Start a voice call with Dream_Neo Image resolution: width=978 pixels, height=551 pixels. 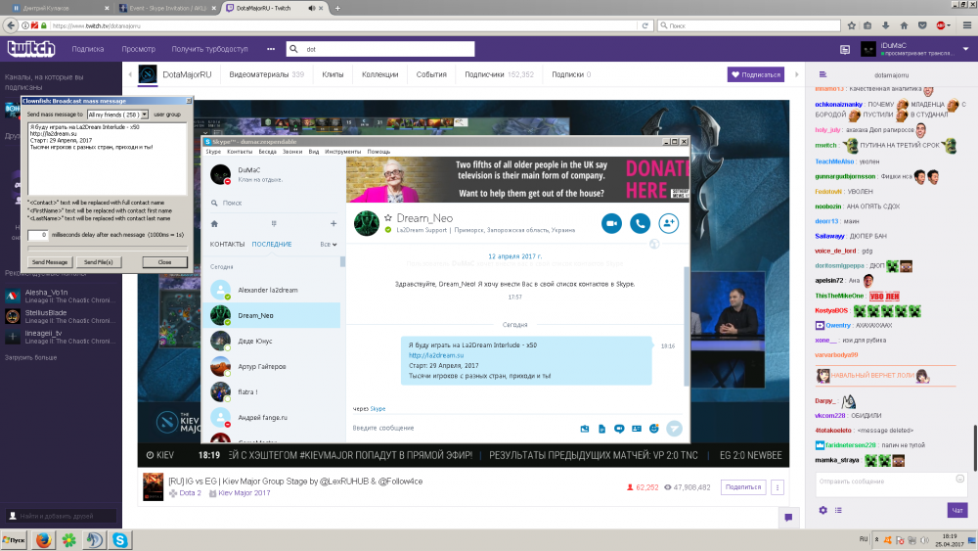point(641,223)
